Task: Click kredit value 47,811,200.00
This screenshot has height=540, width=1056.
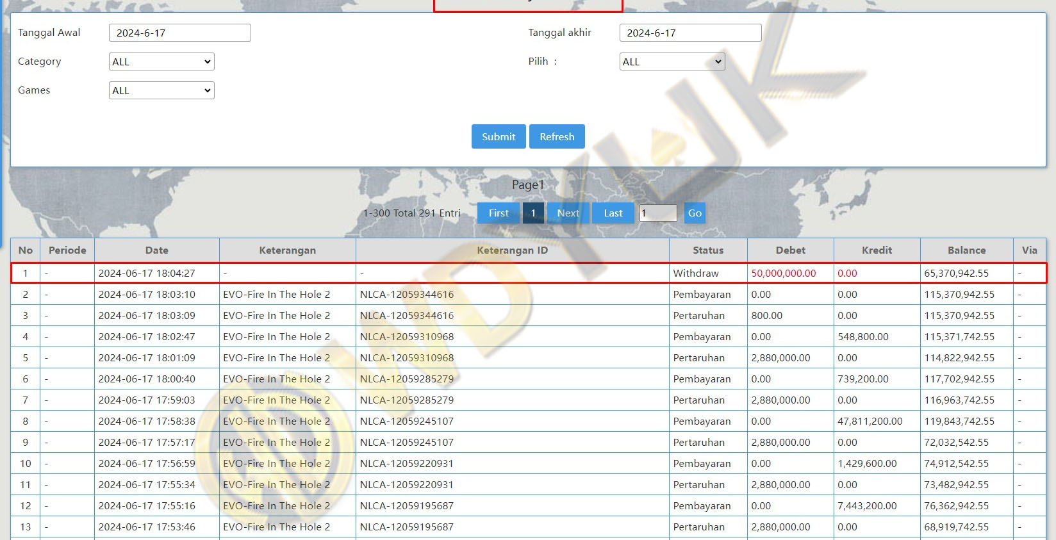Action: tap(870, 421)
